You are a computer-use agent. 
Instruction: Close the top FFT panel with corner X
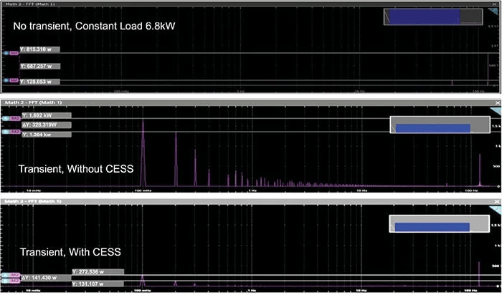[x=496, y=5]
